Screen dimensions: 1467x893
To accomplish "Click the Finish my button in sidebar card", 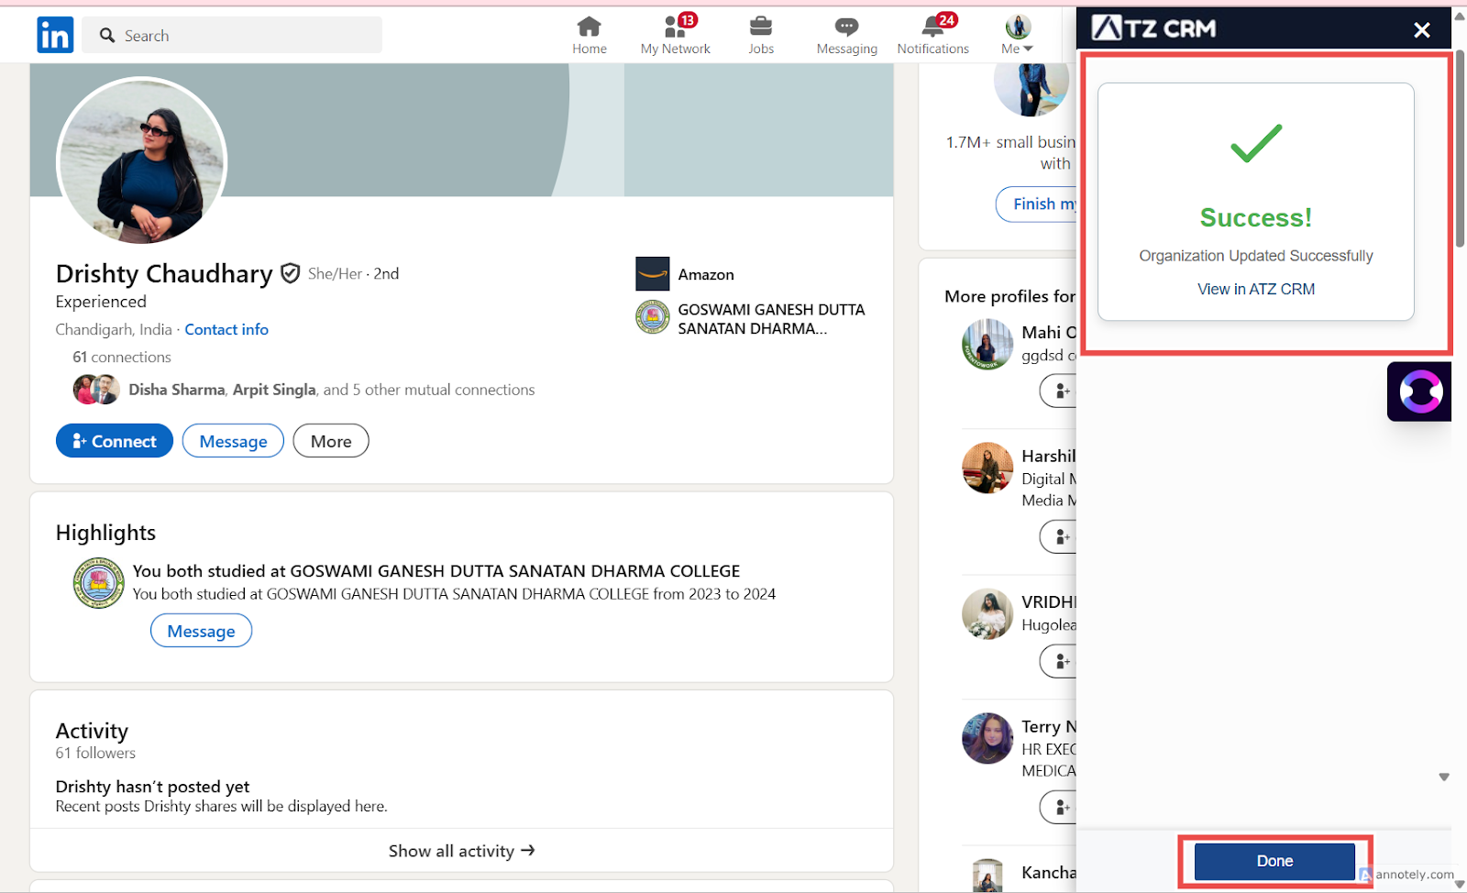I will click(1037, 204).
